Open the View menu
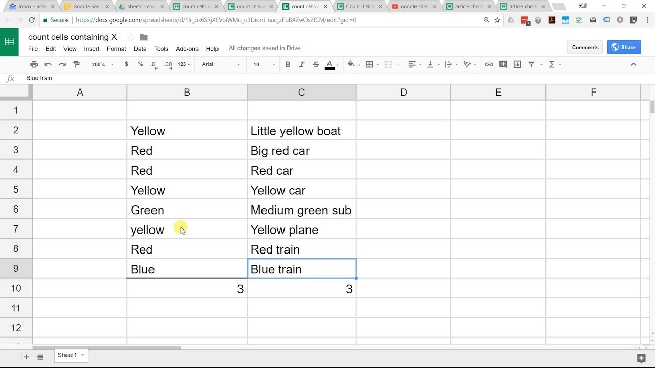 point(70,49)
